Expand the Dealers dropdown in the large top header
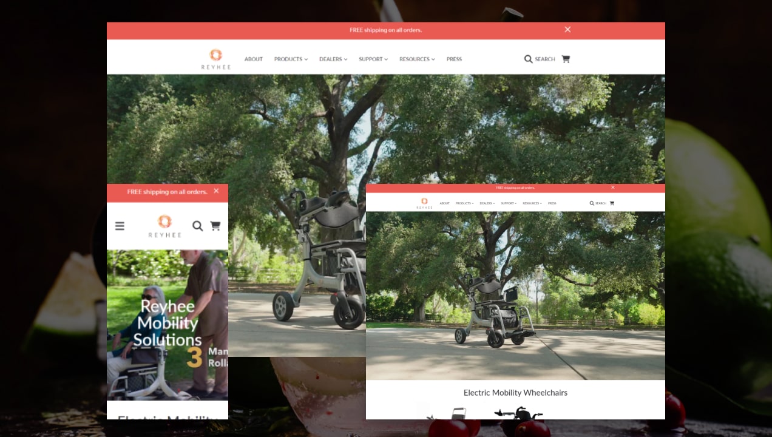This screenshot has width=772, height=437. (x=333, y=59)
